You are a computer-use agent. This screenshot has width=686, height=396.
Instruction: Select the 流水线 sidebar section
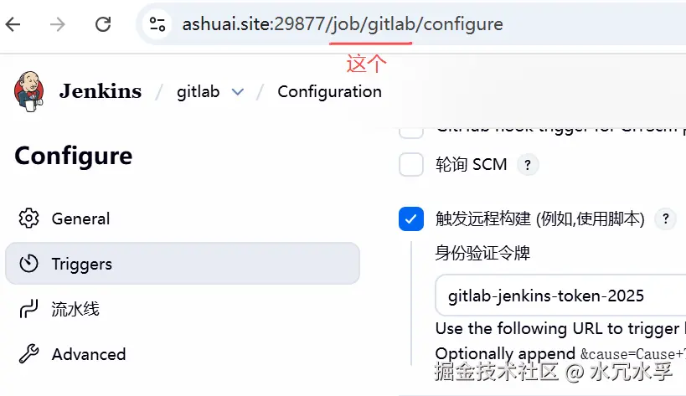(75, 309)
